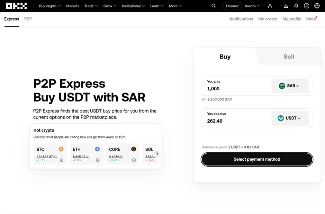Screen dimensions: 325x214
Task: Expand the Assets dropdown
Action: (252, 6)
